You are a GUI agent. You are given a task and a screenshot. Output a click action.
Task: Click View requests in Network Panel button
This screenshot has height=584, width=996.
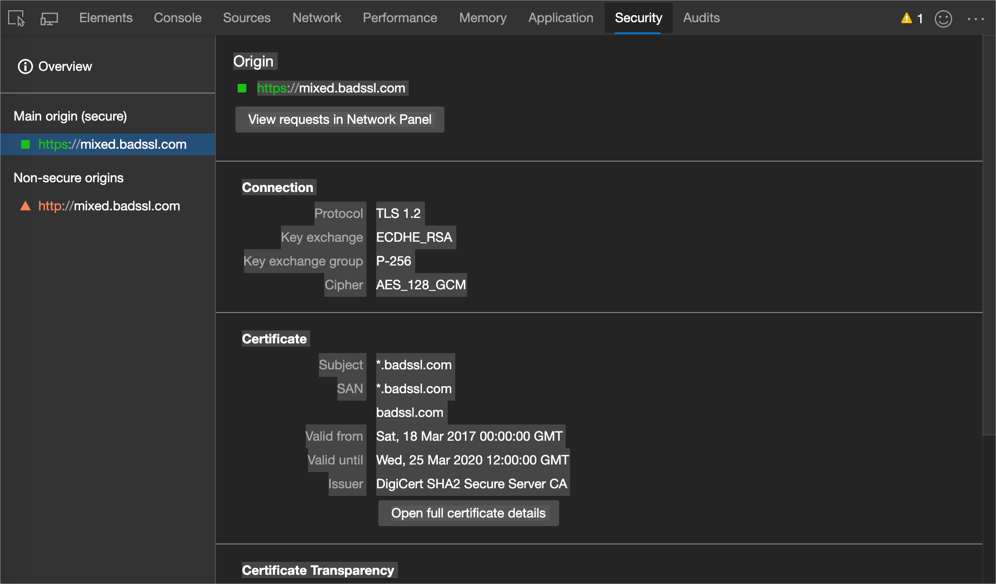[x=340, y=120]
